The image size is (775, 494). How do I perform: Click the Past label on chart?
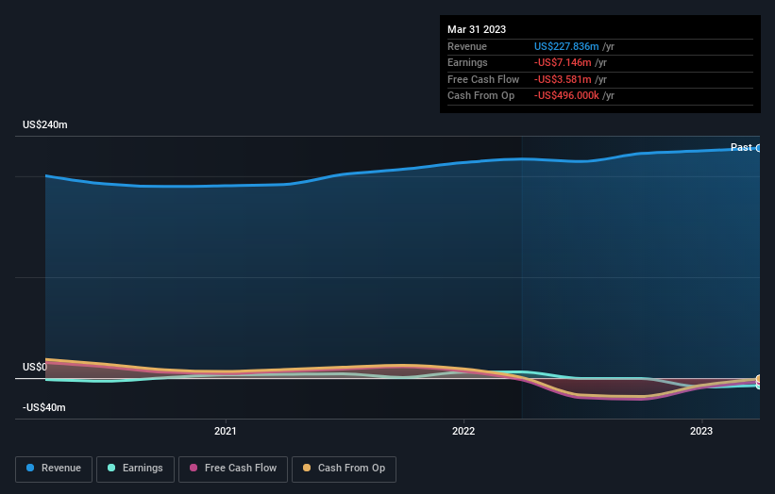pos(741,147)
